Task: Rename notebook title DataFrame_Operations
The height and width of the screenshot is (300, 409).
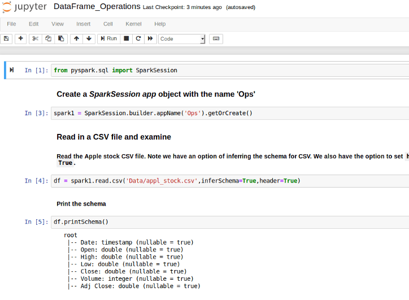Action: pyautogui.click(x=97, y=7)
